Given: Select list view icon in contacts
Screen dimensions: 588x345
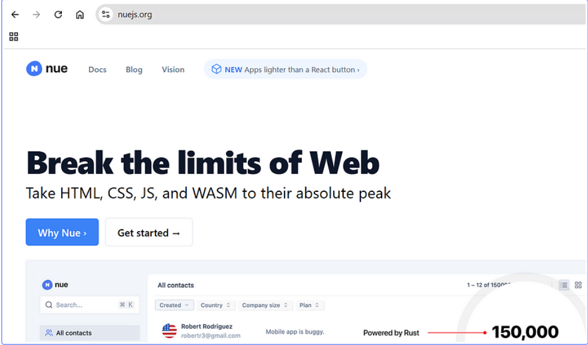Looking at the screenshot, I should click(x=564, y=285).
